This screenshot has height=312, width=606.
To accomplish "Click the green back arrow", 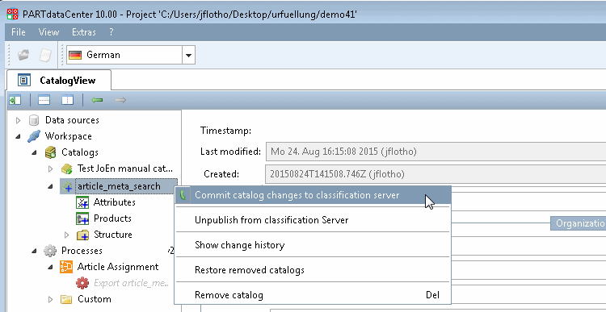I will coord(97,100).
